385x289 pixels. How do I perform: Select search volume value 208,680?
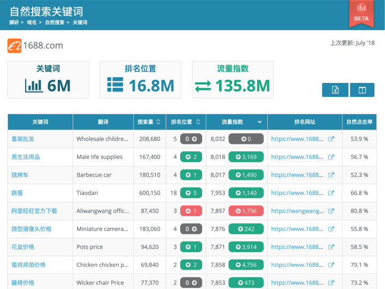(150, 139)
